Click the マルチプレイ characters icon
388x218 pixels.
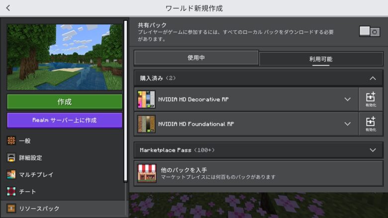click(x=11, y=174)
